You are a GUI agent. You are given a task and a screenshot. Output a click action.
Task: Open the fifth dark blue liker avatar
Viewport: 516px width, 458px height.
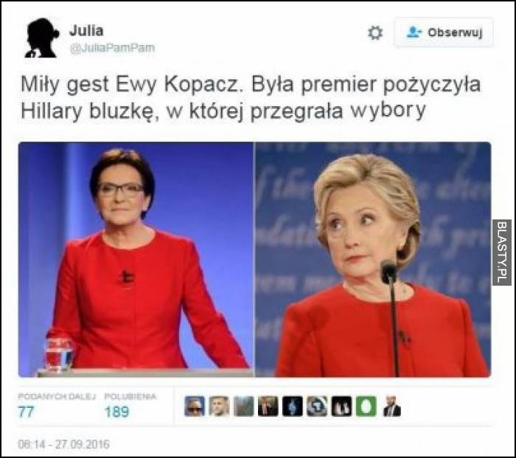293,406
